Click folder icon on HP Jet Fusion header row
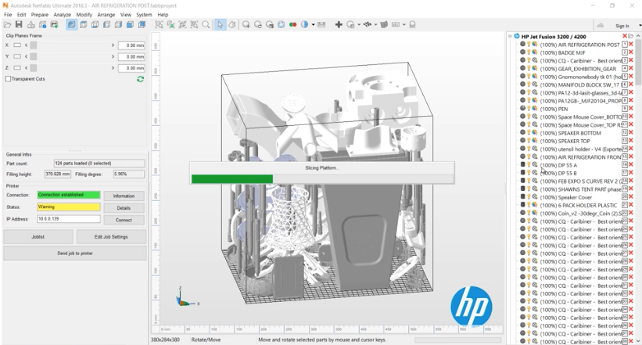This screenshot has width=642, height=345. (631, 37)
